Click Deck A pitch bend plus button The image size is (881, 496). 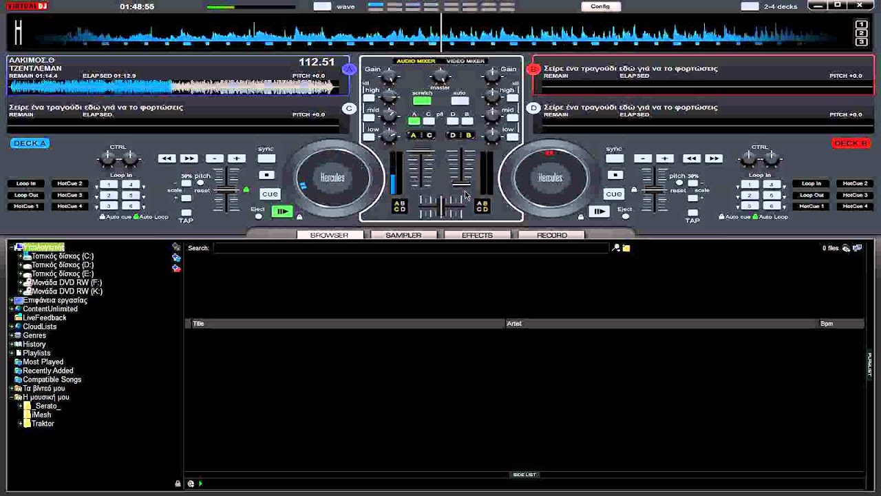237,158
